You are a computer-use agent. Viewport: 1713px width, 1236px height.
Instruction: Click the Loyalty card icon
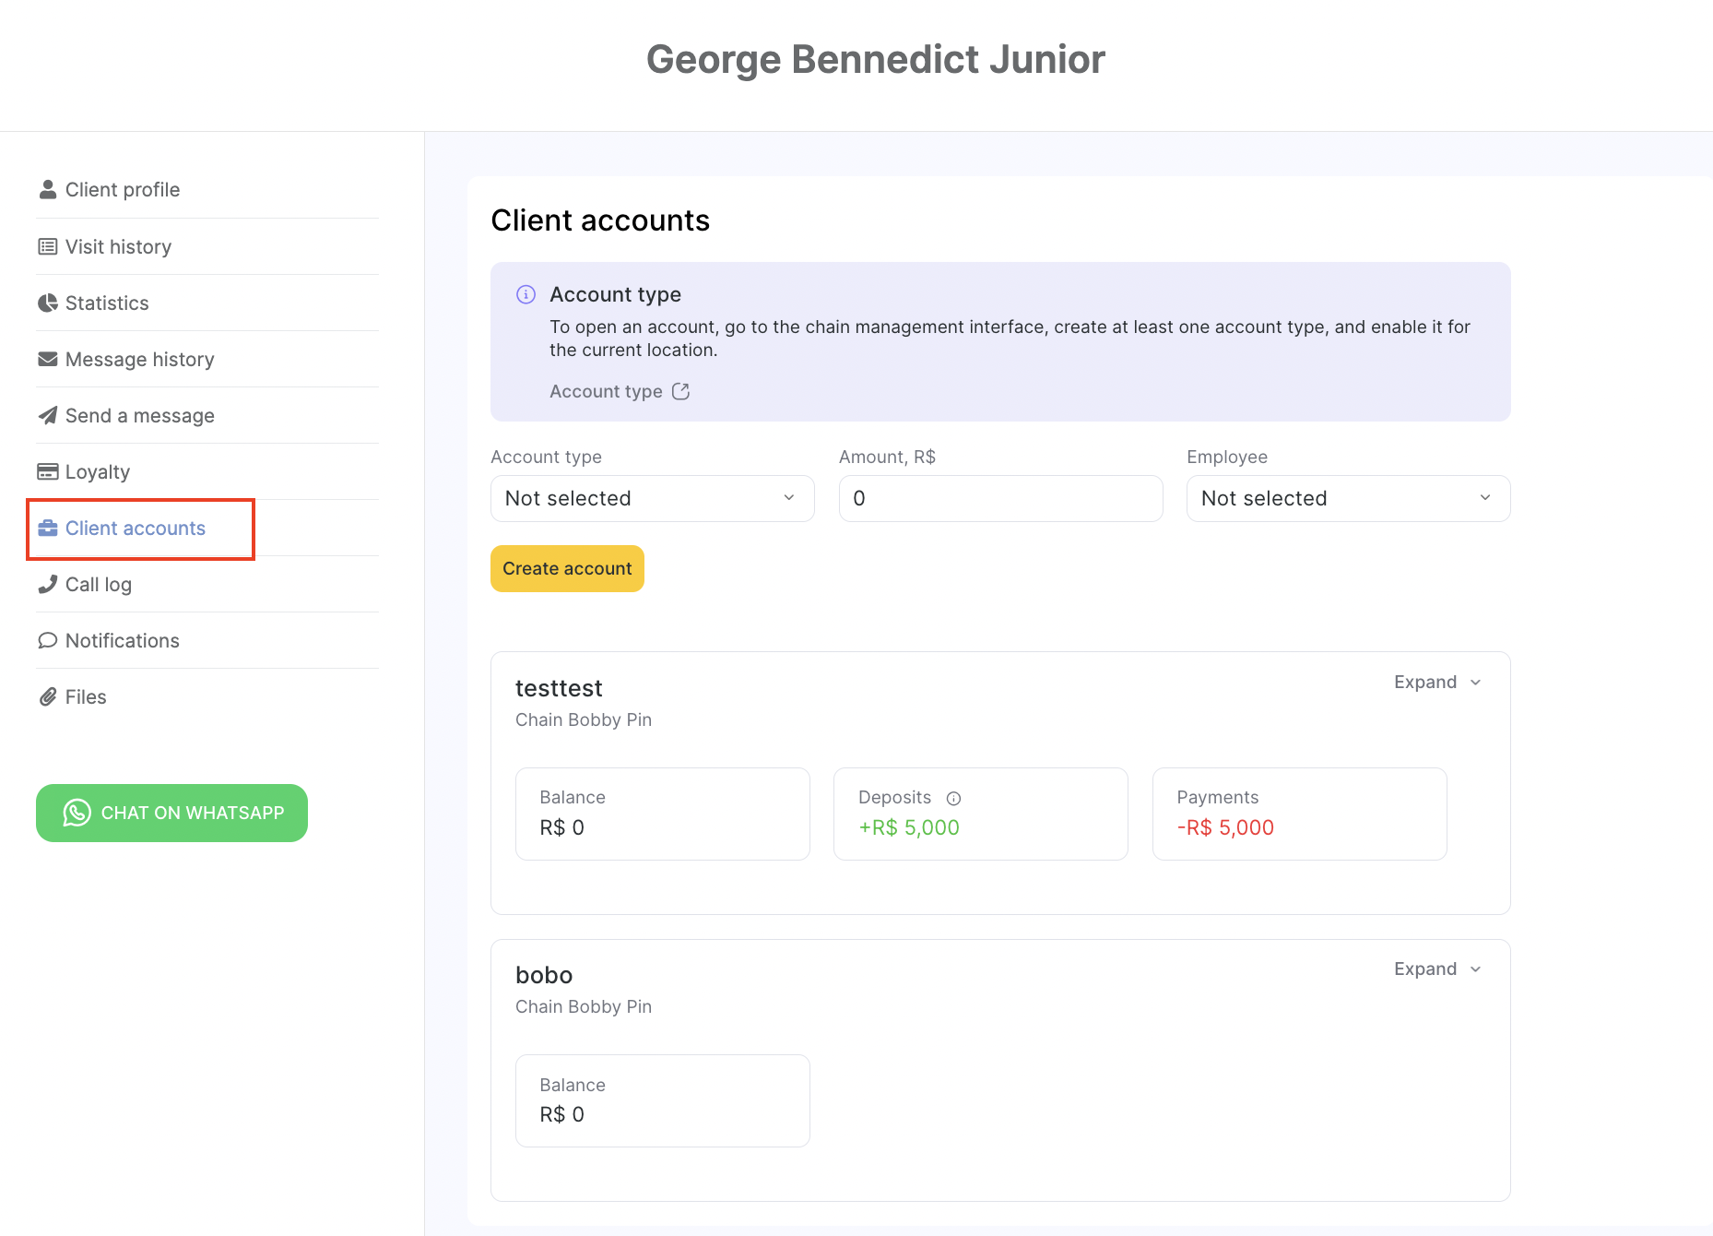tap(48, 471)
